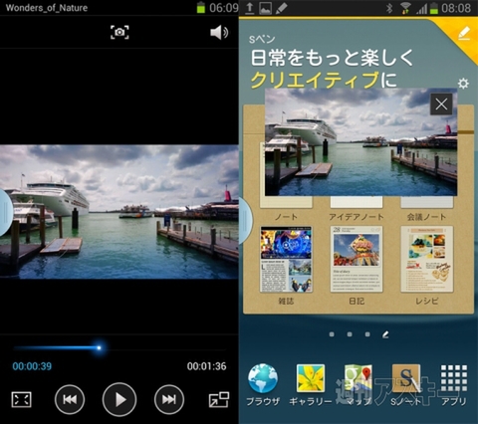Tap the floating pop-up video thumbnail
The height and width of the screenshot is (424, 478).
(x=360, y=142)
